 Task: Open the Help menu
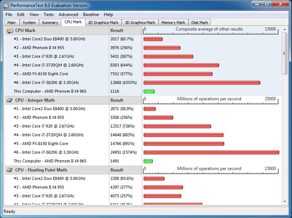(108, 15)
